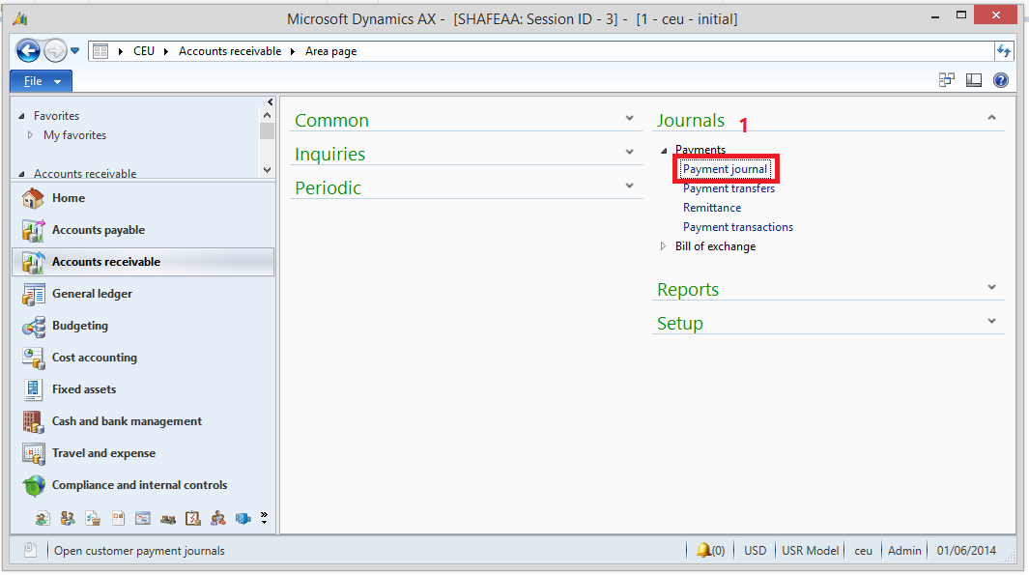
Task: Click the small group of three people icon
Action: pyautogui.click(x=217, y=519)
